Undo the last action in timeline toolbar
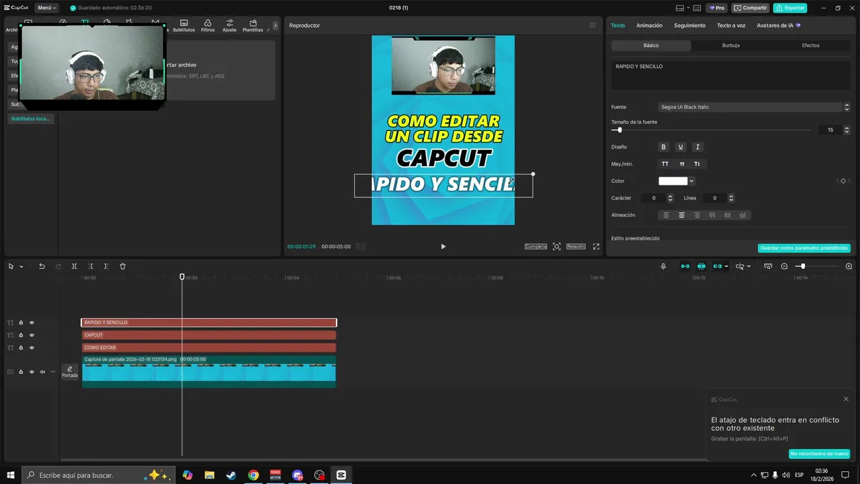This screenshot has height=484, width=860. pyautogui.click(x=42, y=266)
